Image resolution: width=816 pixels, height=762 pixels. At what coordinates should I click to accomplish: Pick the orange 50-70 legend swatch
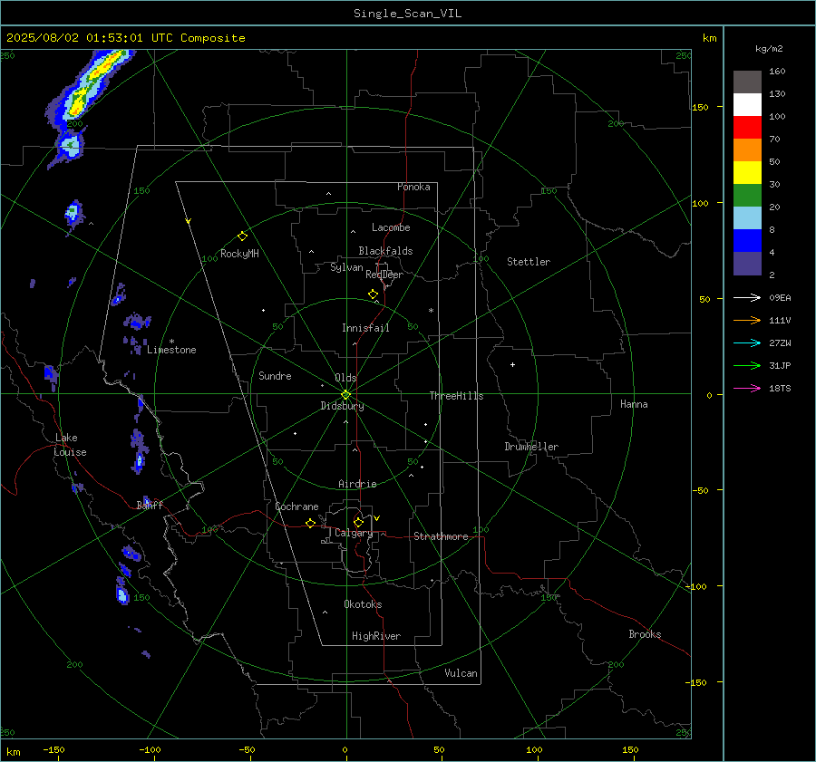[x=747, y=150]
